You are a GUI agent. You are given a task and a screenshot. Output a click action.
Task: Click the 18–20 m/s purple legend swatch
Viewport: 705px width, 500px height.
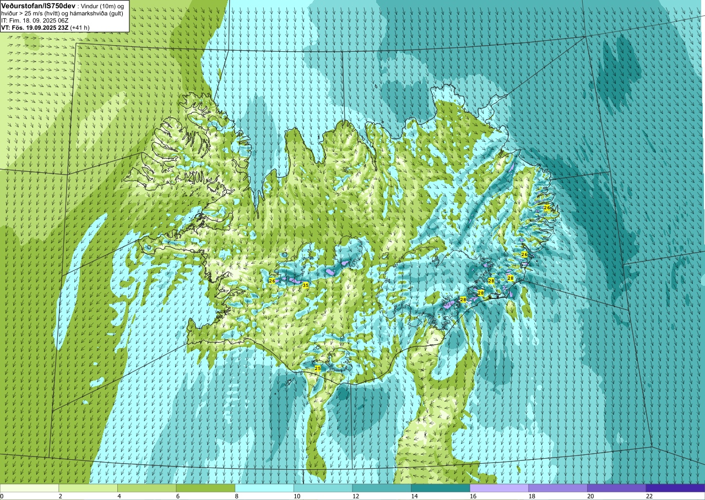(x=558, y=488)
